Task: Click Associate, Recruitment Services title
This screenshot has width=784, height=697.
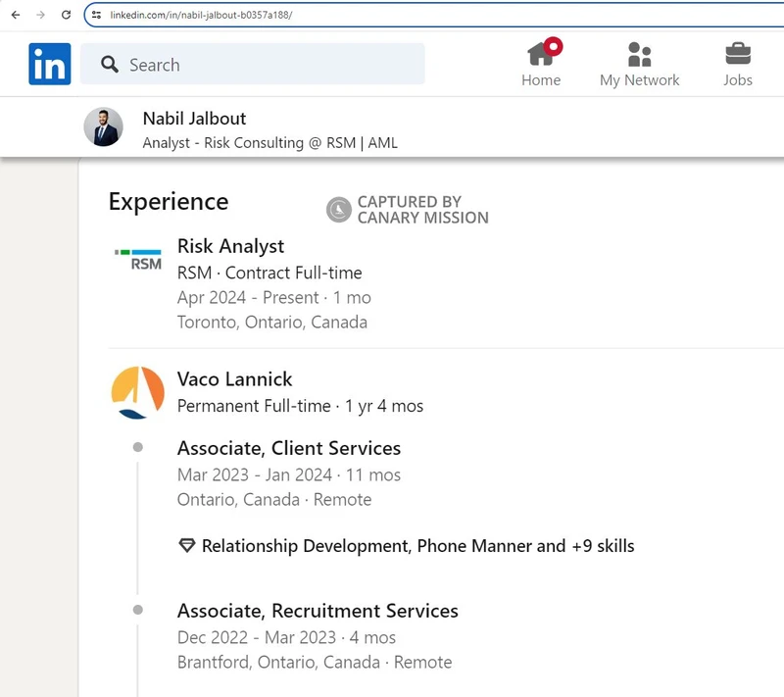Action: coord(318,611)
